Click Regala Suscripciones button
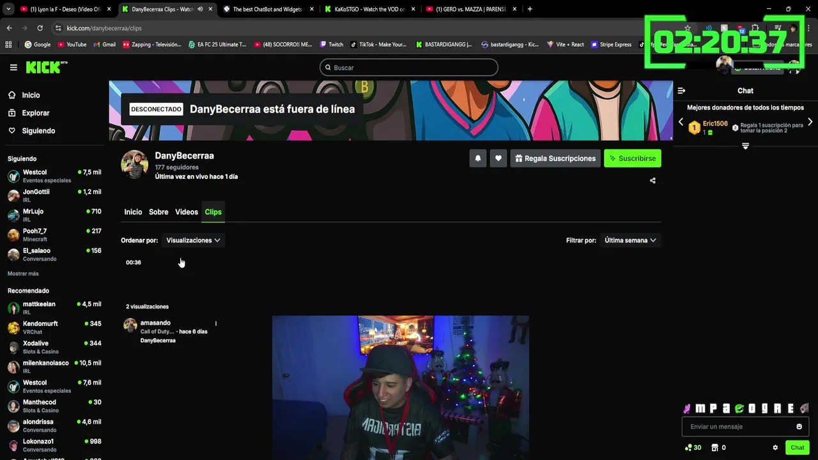Viewport: 818px width, 460px height. tap(555, 158)
